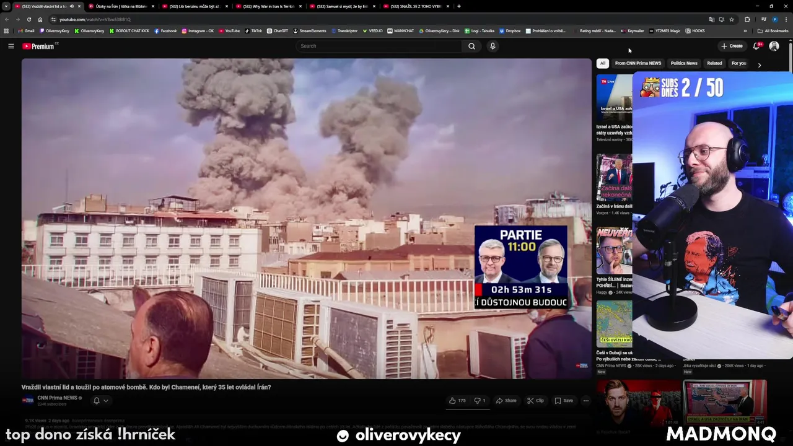The image size is (793, 446).
Task: Bookmark this page with star icon
Action: (x=732, y=19)
